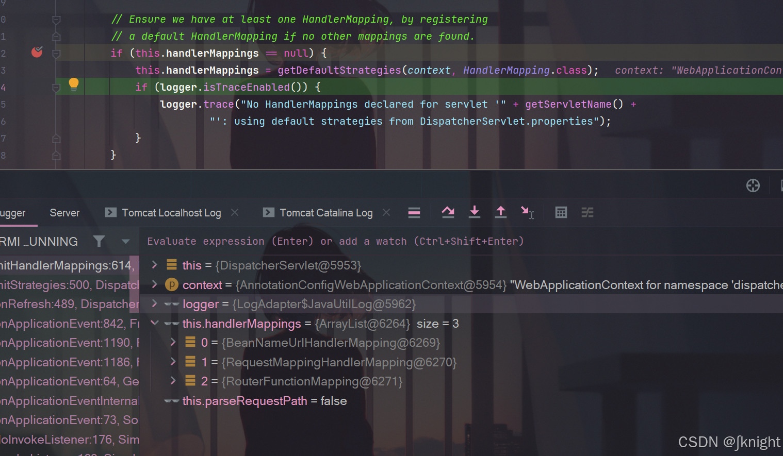783x456 pixels.
Task: Click the lightbulb intention icon in the gutter
Action: click(x=73, y=84)
